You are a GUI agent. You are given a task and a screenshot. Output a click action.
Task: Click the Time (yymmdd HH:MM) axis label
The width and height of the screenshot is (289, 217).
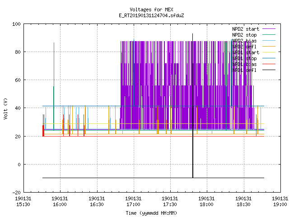tap(151, 213)
